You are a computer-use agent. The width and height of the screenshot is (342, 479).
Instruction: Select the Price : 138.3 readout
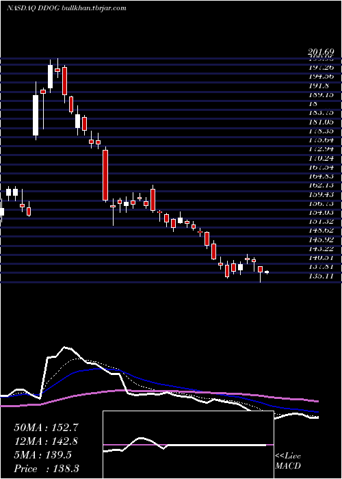[47, 469]
